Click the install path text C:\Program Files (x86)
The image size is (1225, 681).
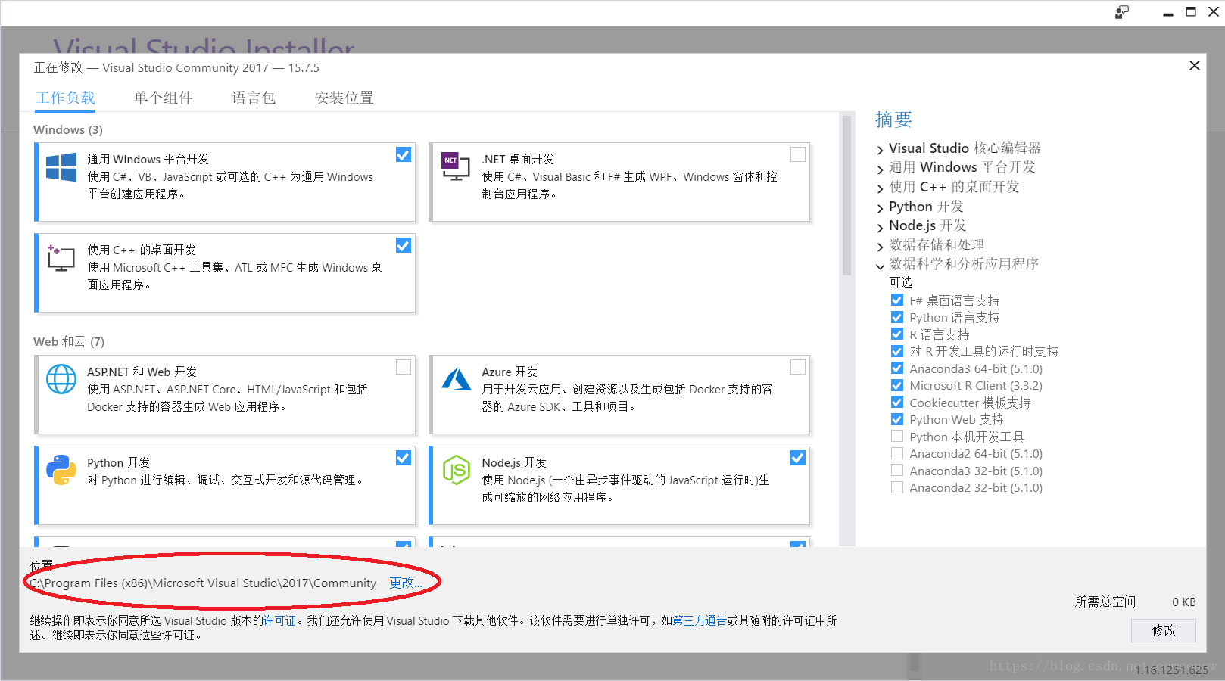[203, 583]
